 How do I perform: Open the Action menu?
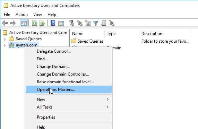[x=21, y=15]
